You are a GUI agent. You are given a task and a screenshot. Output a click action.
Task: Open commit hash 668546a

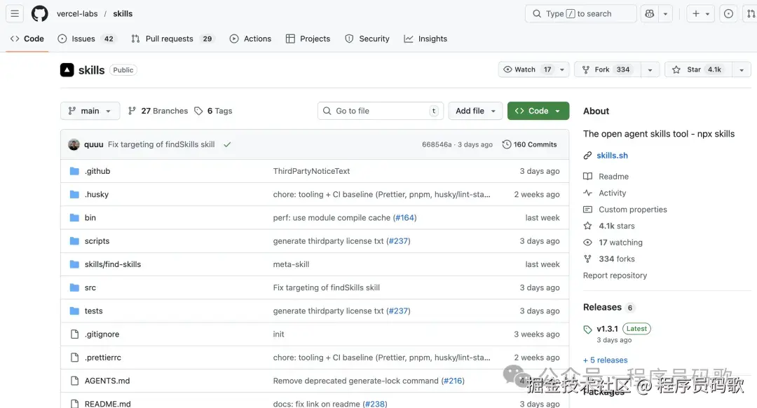click(437, 144)
